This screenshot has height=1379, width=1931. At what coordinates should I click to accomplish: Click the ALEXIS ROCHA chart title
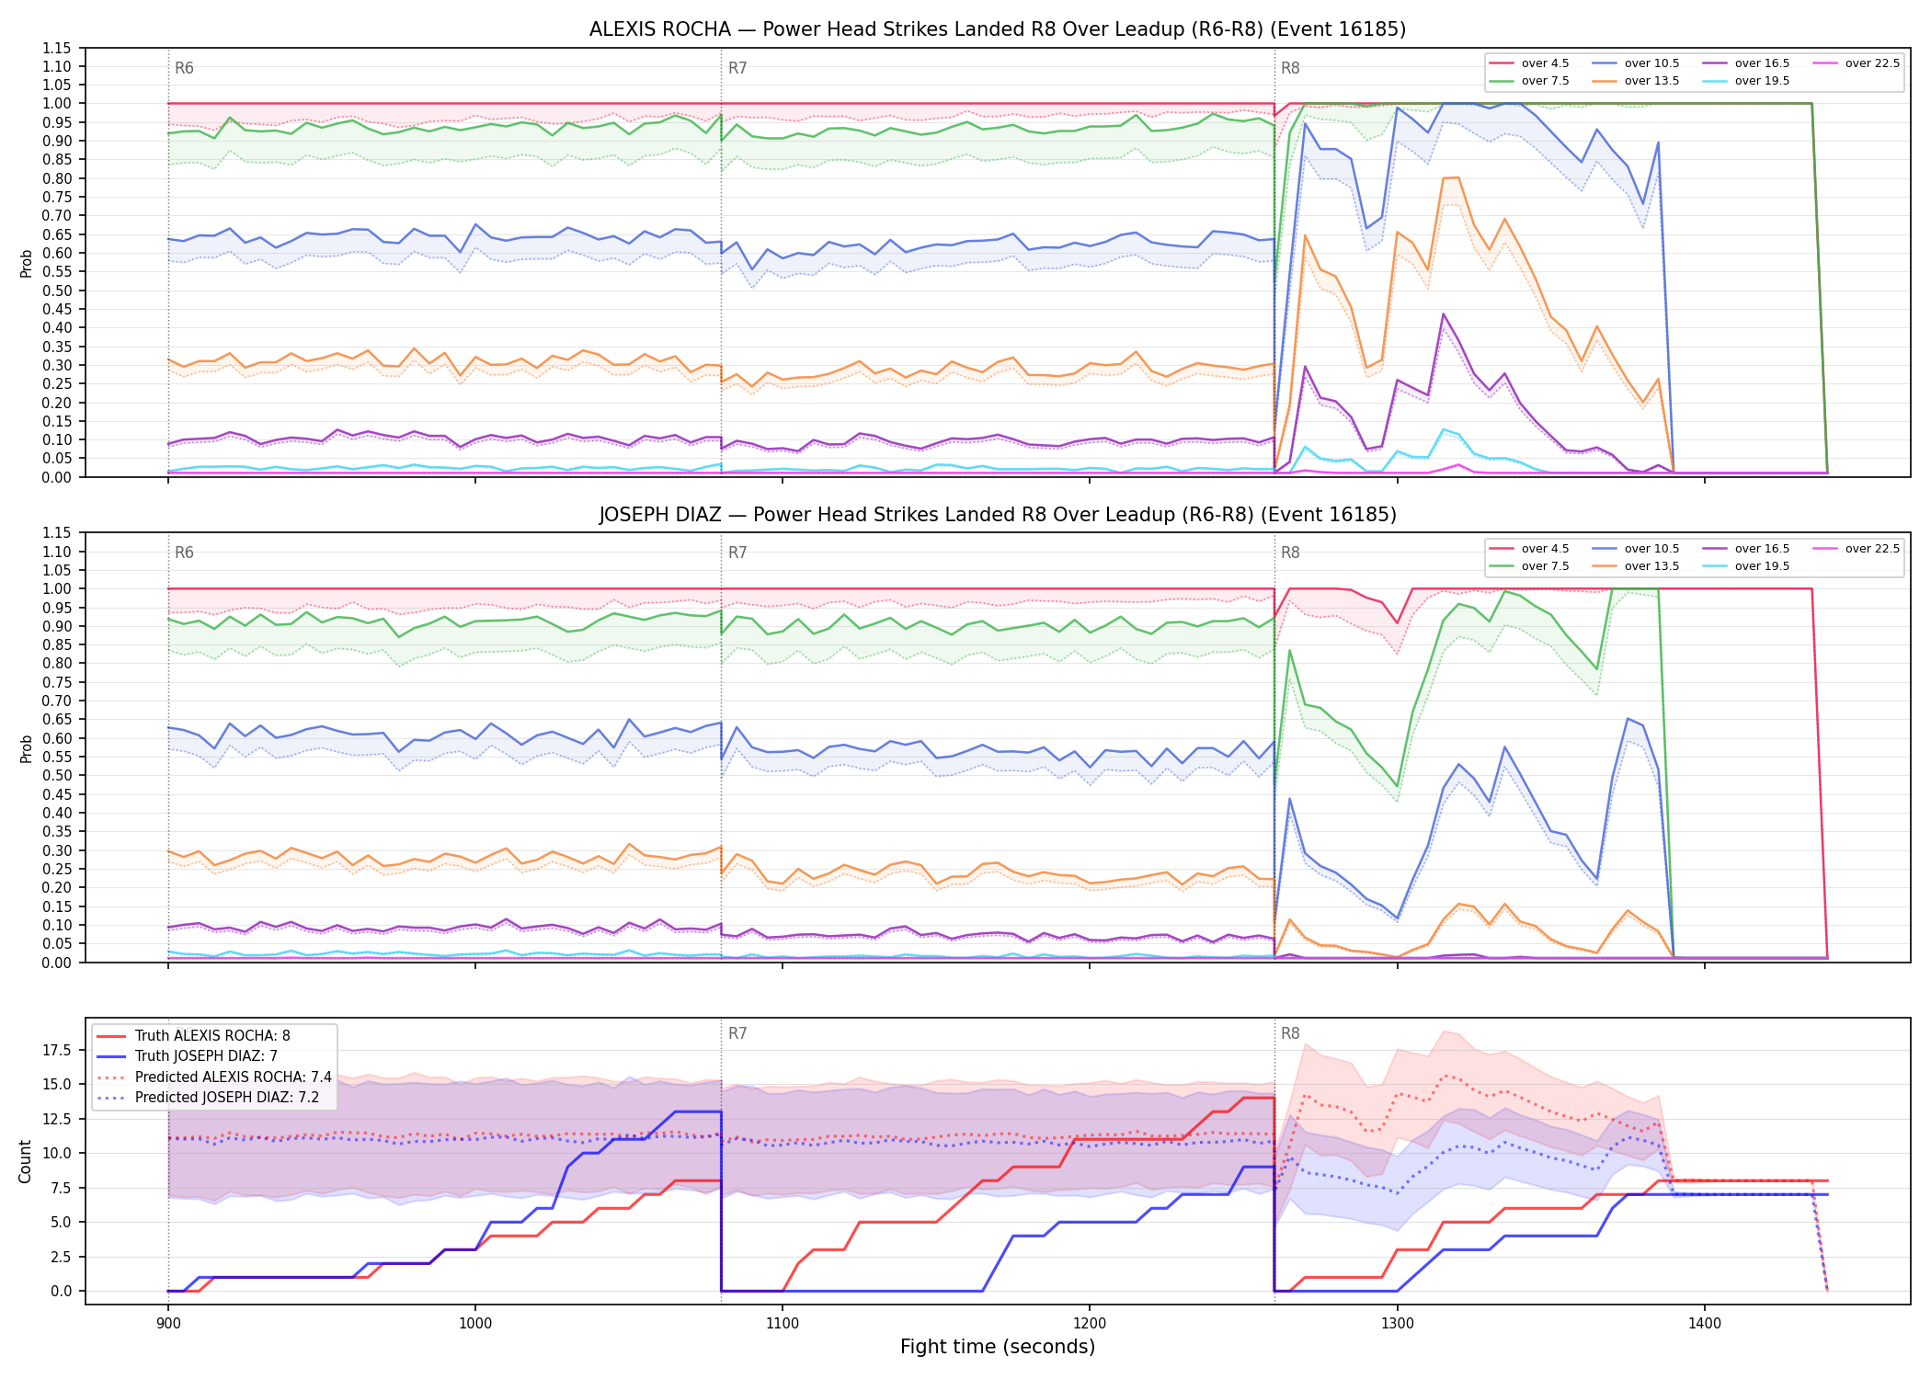(998, 29)
